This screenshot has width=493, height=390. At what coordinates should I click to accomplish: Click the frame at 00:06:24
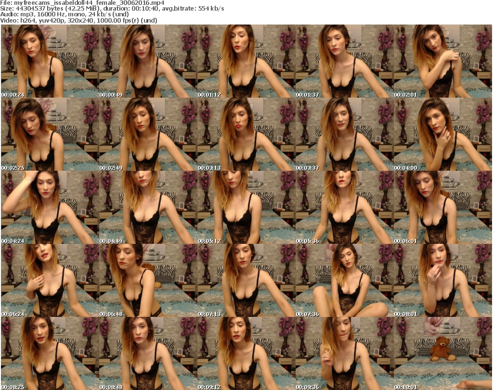coord(50,281)
